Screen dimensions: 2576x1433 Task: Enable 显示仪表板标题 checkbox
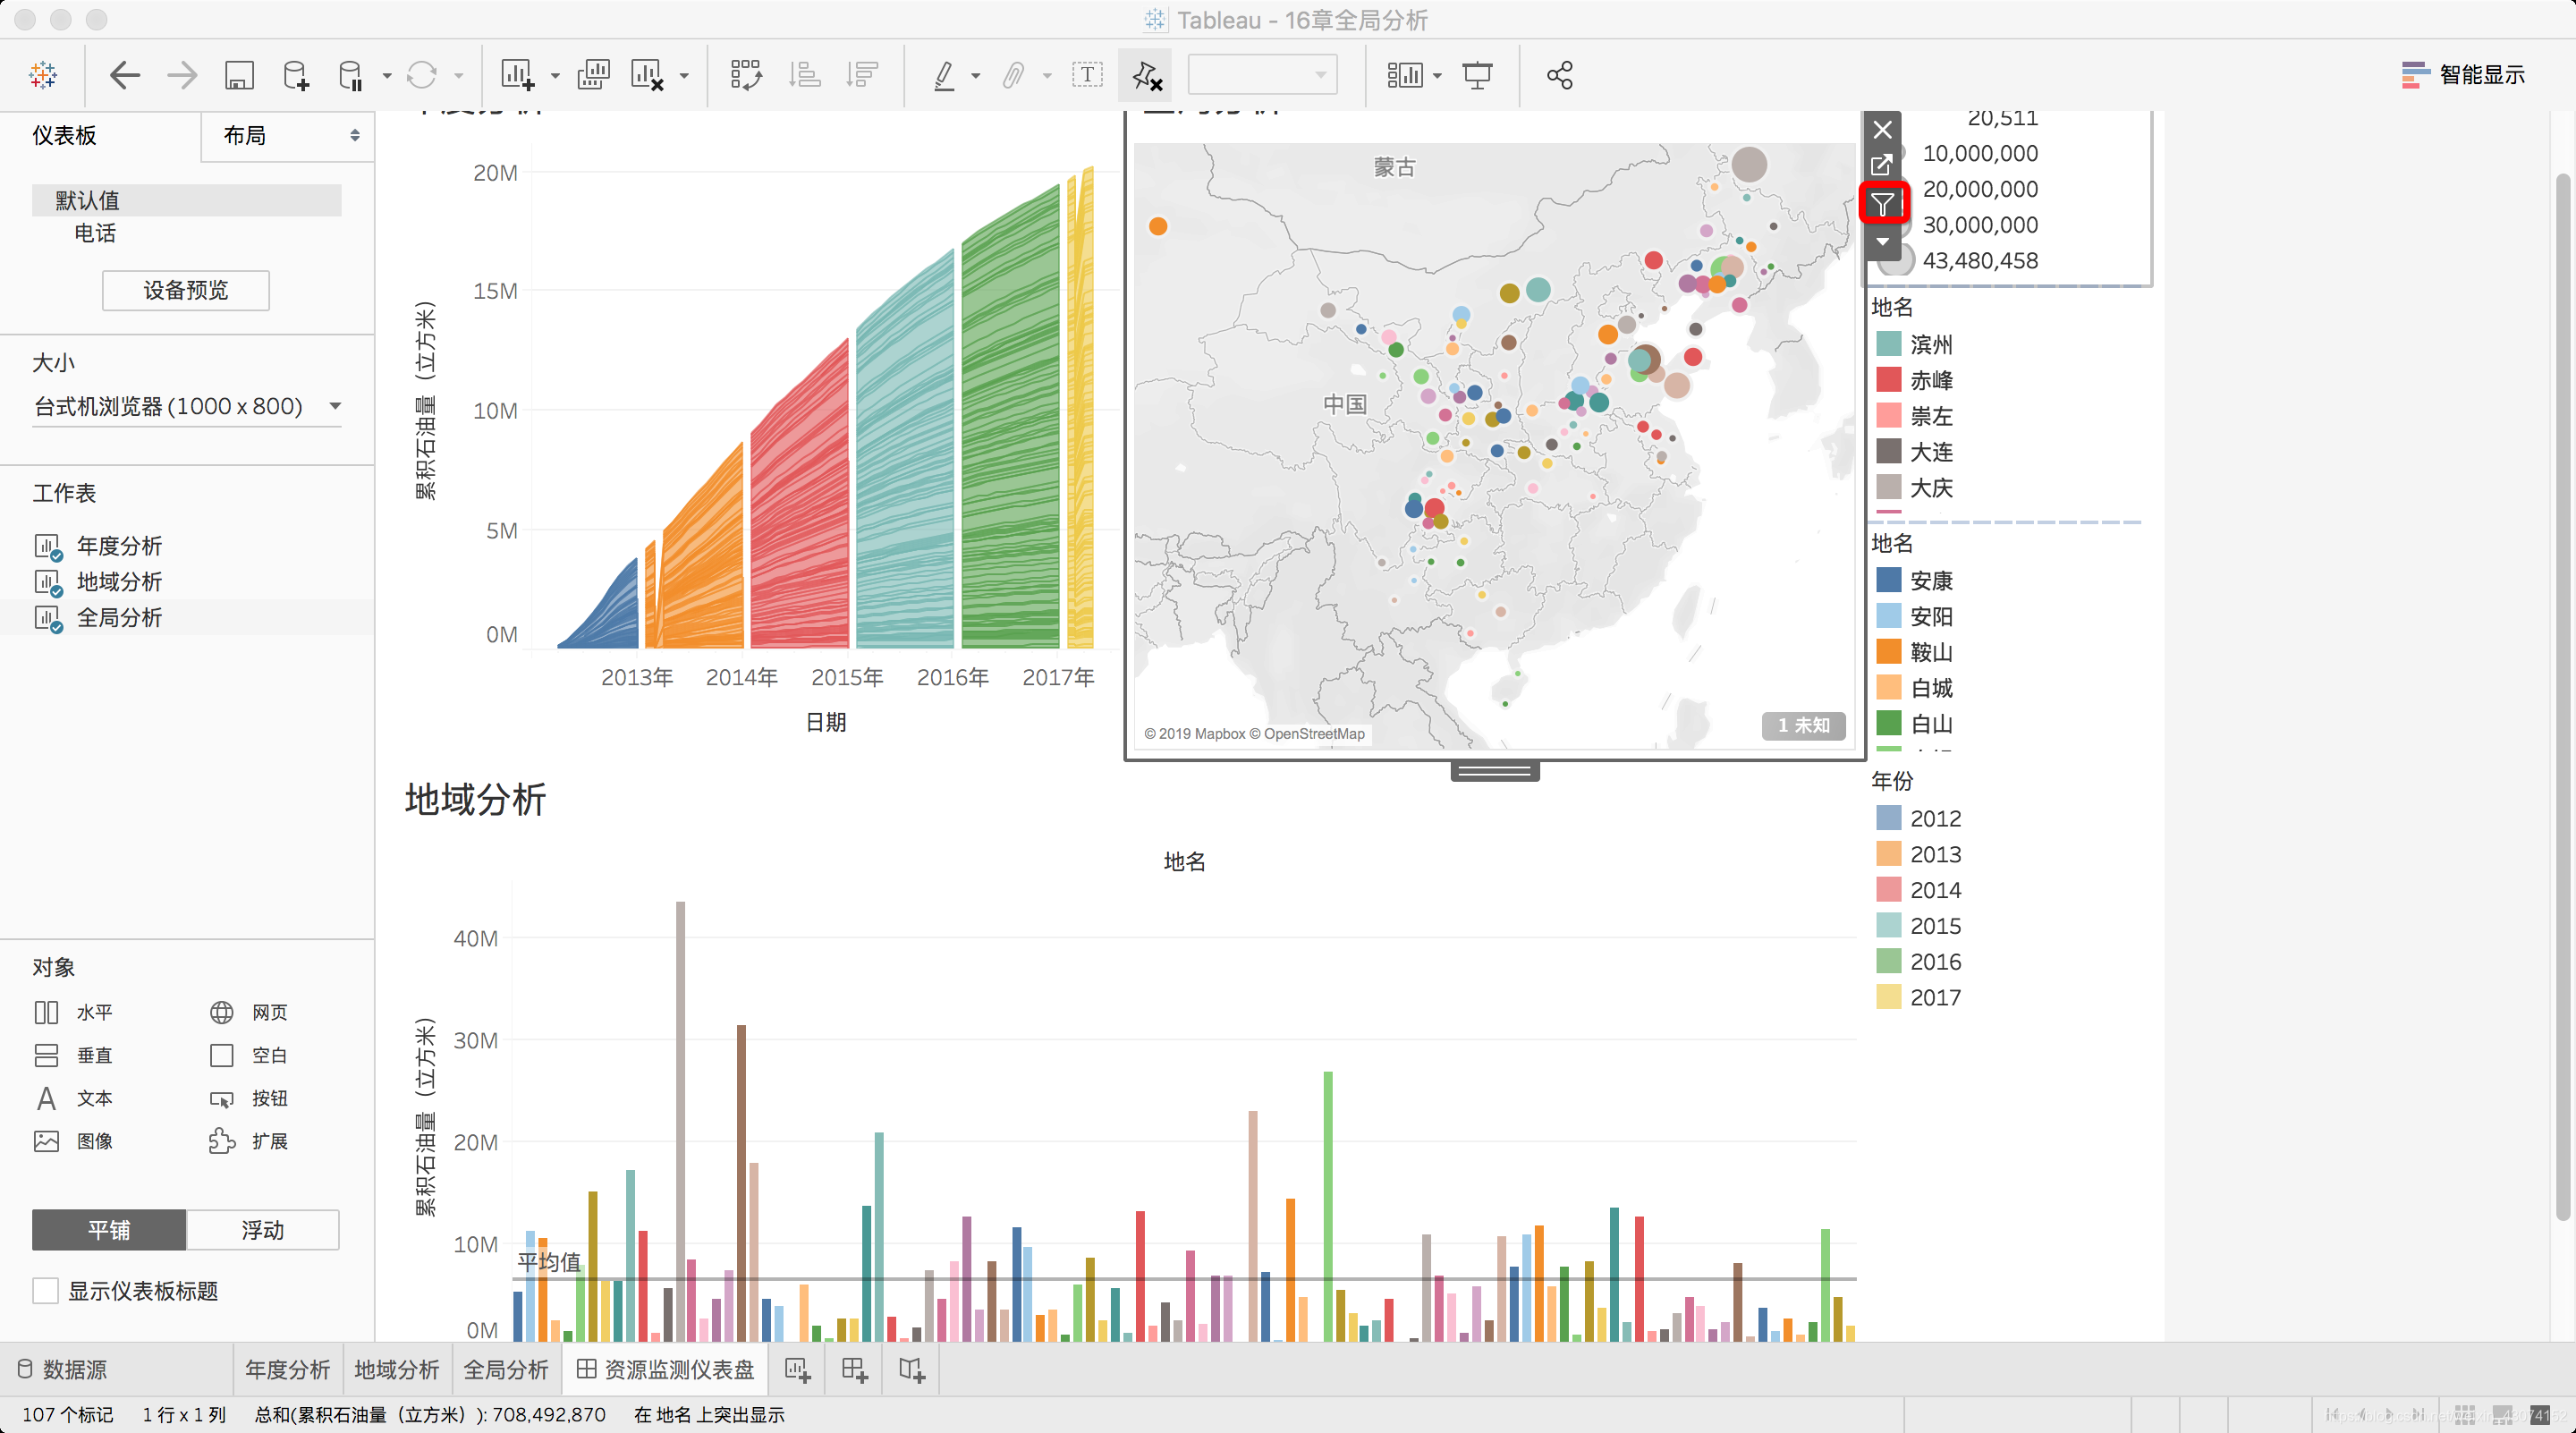coord(46,1290)
